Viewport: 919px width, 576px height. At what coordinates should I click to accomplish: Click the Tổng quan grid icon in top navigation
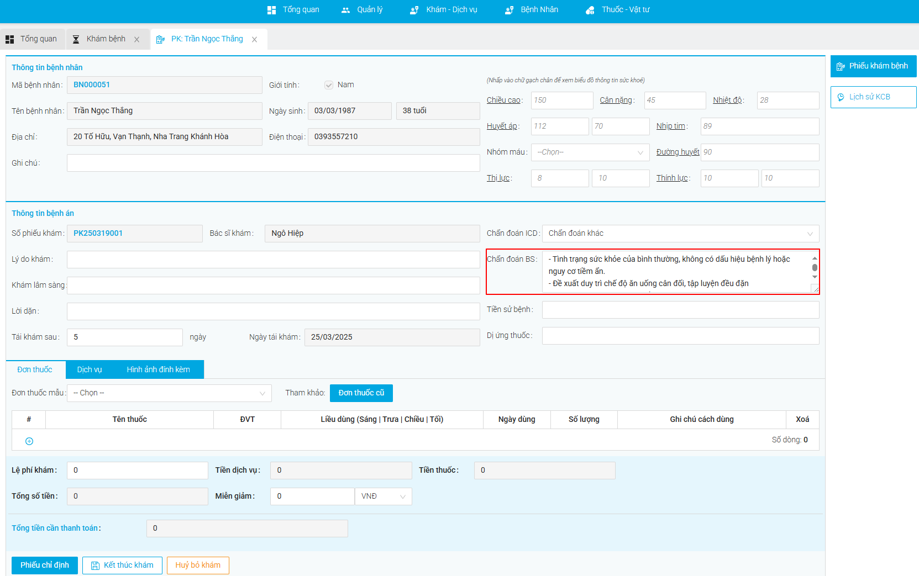pos(271,10)
